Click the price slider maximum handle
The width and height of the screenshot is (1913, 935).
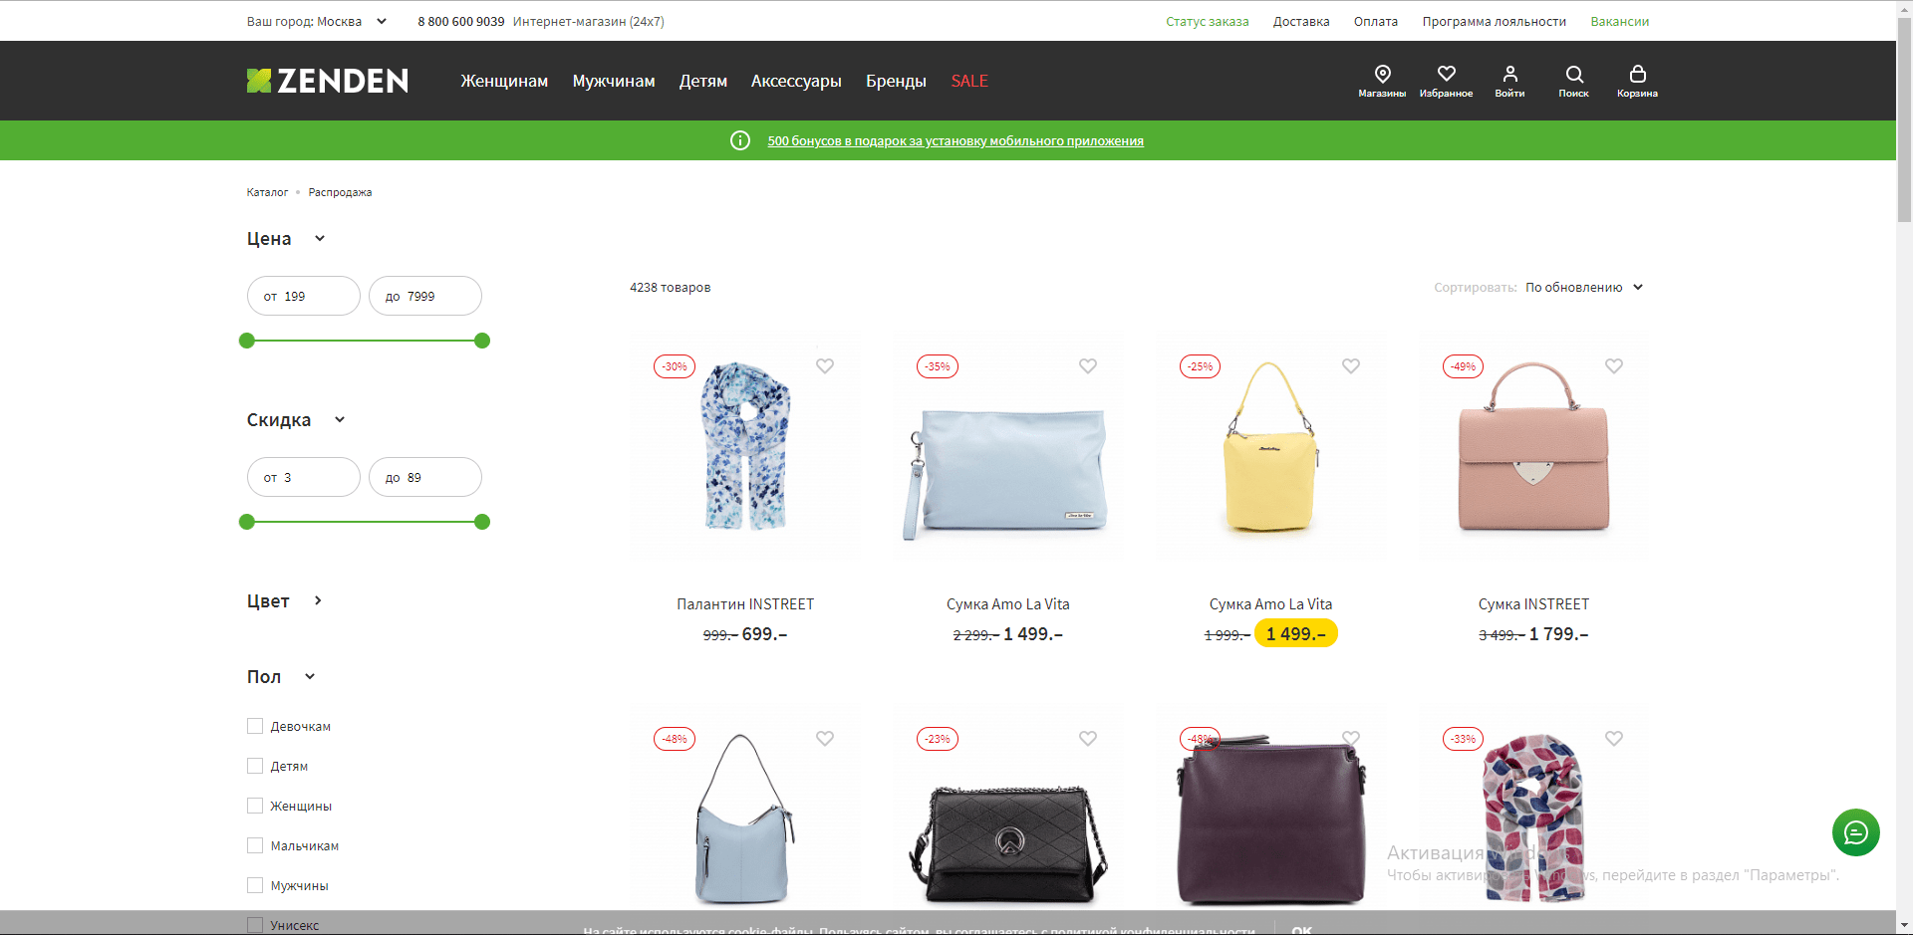(x=482, y=341)
